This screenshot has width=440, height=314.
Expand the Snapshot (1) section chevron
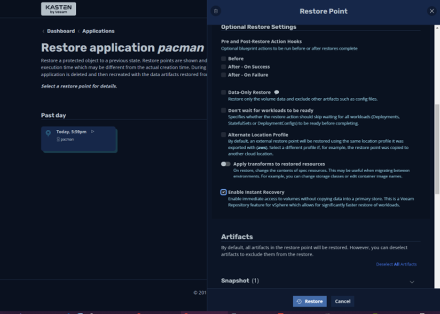[412, 282]
